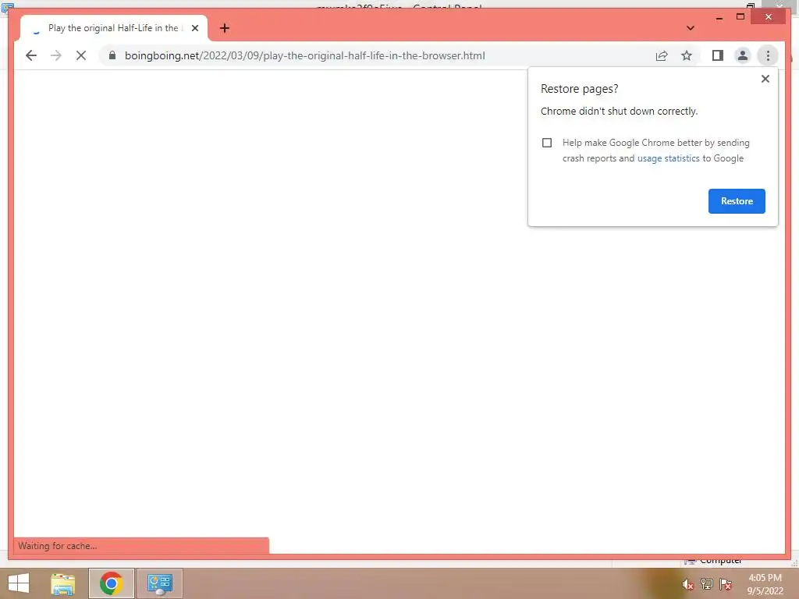
Task: Open a new tab
Action: (225, 28)
